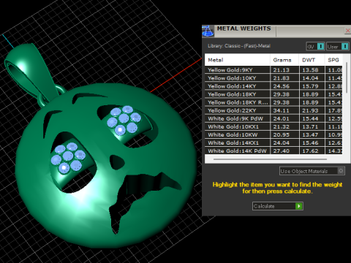The height and width of the screenshot is (263, 351).
Task: Select the White Gold:10KW row
Action: pos(273,134)
